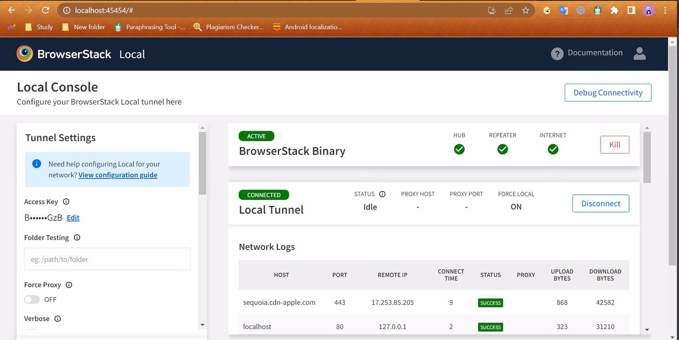Toggle the Force Proxy switch
This screenshot has width=679, height=340.
tap(31, 299)
